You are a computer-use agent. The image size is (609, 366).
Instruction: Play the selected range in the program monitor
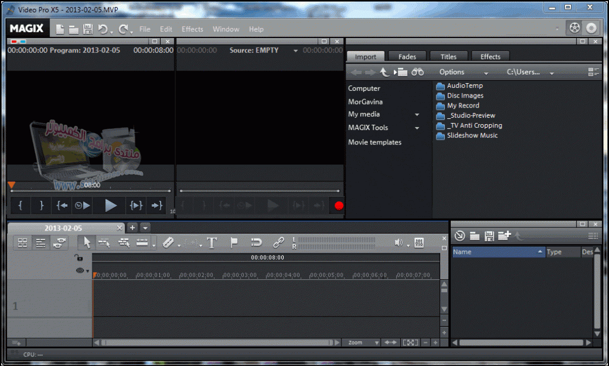pos(136,206)
